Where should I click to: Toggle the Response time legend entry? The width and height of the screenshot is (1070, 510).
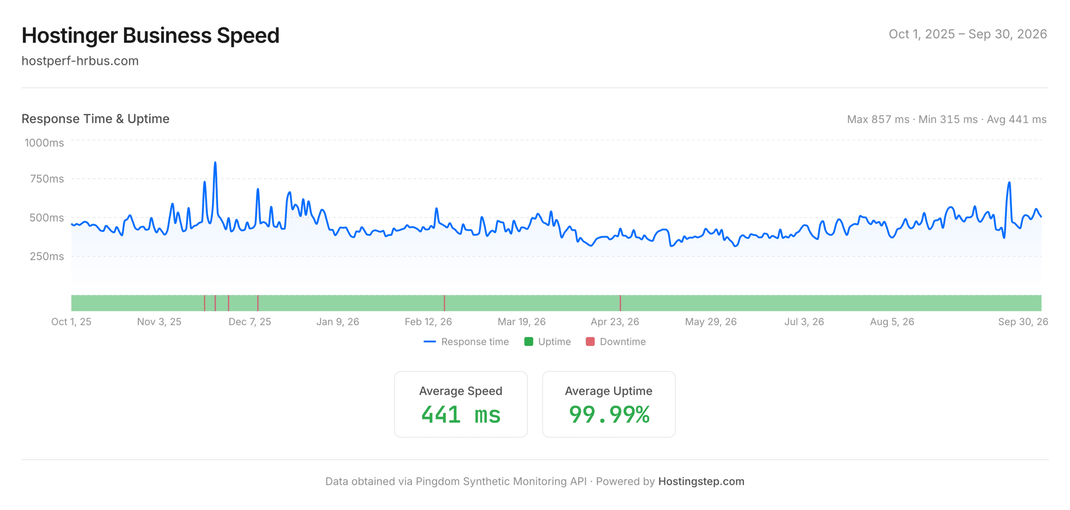point(466,342)
